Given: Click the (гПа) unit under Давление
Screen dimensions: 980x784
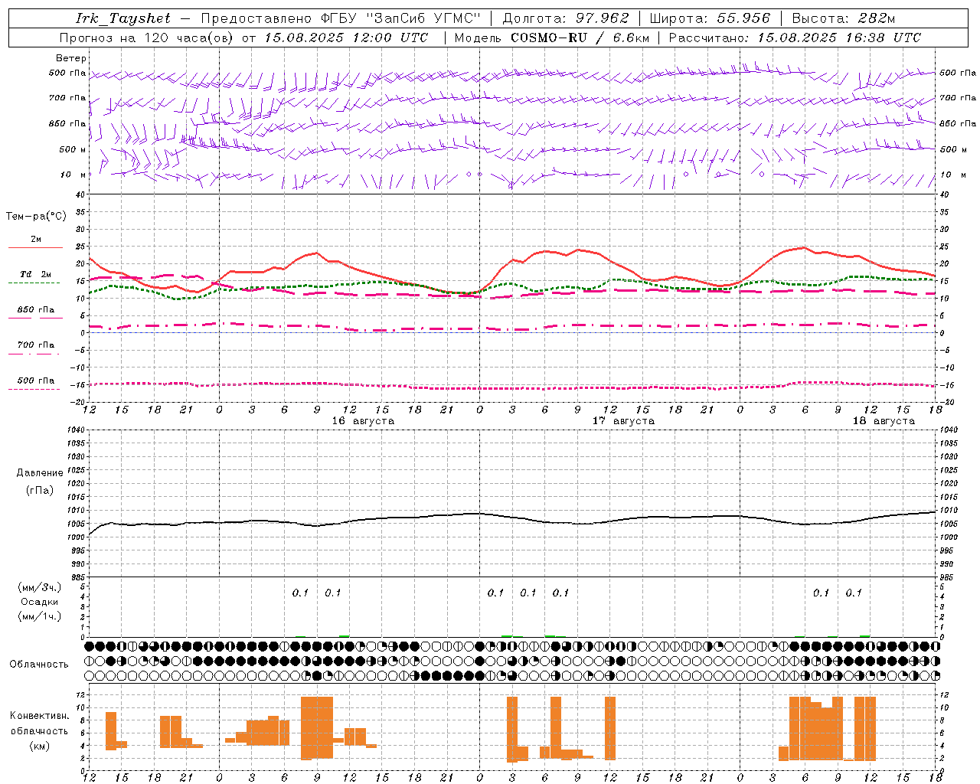Looking at the screenshot, I should (x=40, y=491).
